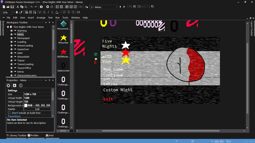255x143 pixels.
Task: Go to the next frame arrow
Action: pyautogui.click(x=124, y=7)
